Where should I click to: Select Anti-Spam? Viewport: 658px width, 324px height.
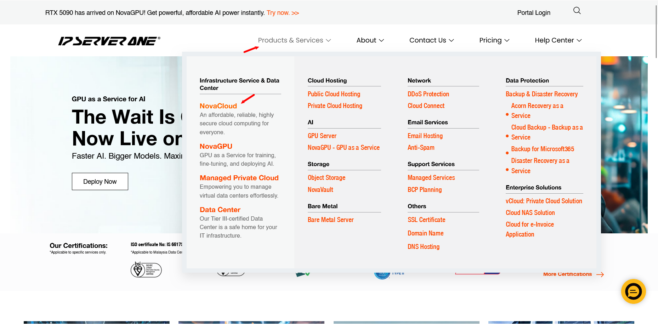click(x=421, y=147)
